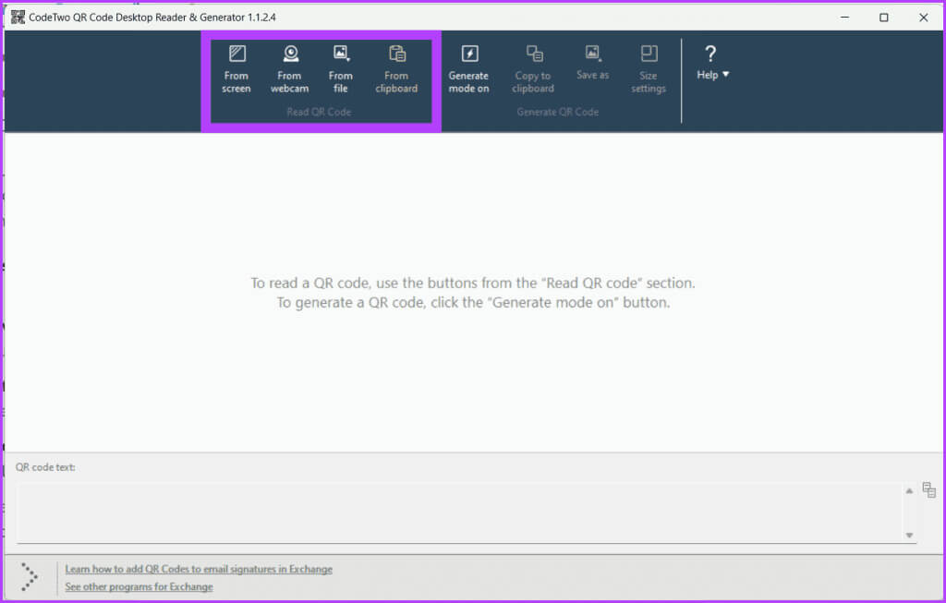The image size is (946, 603).
Task: Read QR code From file
Action: [x=341, y=69]
